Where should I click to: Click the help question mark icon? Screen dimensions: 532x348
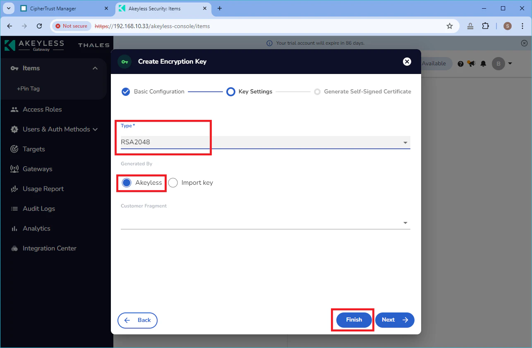click(460, 64)
